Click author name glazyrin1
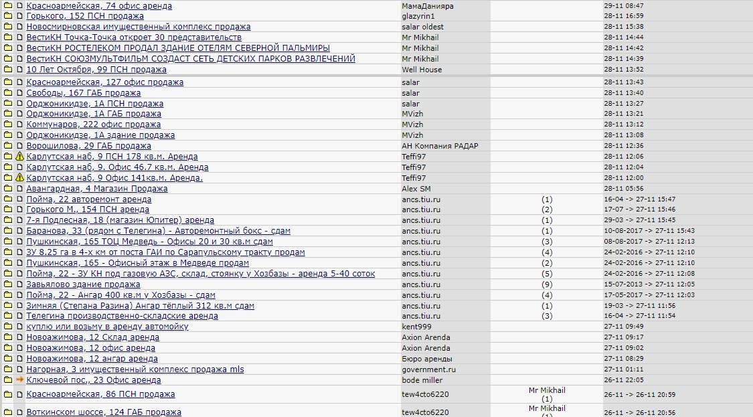The height and width of the screenshot is (417, 753). click(418, 16)
